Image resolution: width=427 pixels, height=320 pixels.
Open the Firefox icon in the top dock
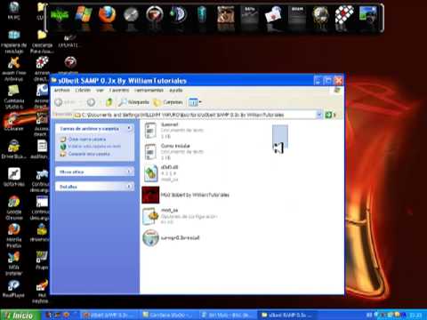click(x=107, y=15)
